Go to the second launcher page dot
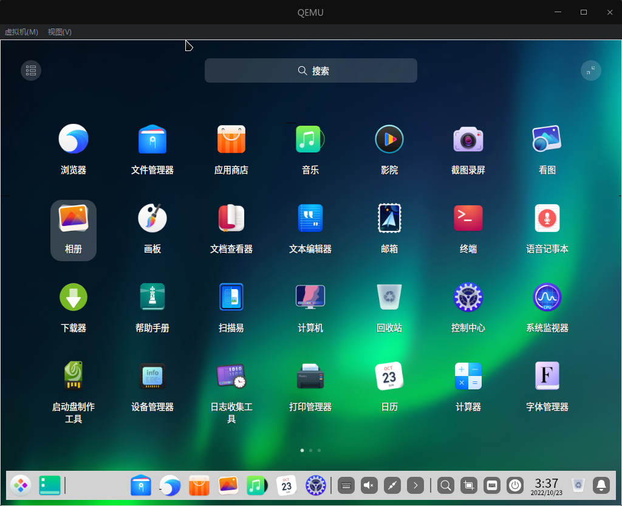622x506 pixels. (310, 451)
